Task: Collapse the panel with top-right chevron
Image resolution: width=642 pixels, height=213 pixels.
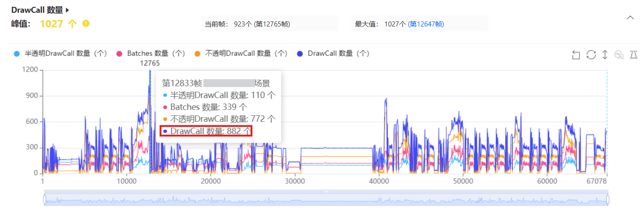Action: point(631,17)
